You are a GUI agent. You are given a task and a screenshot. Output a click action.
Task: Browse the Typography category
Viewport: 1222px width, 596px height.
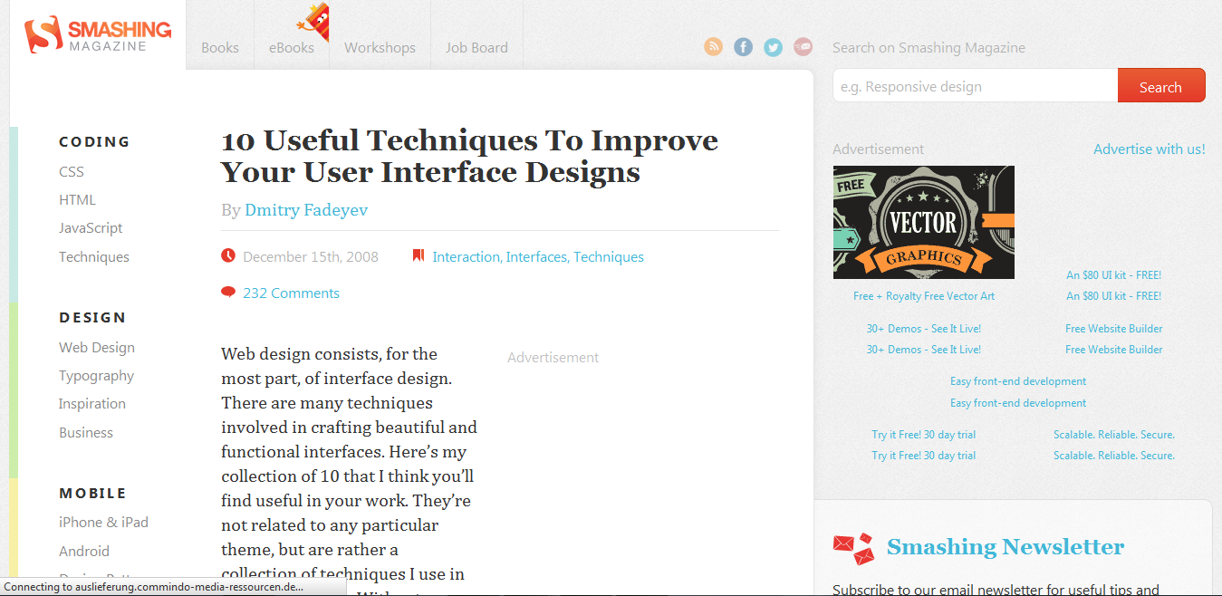pos(96,375)
